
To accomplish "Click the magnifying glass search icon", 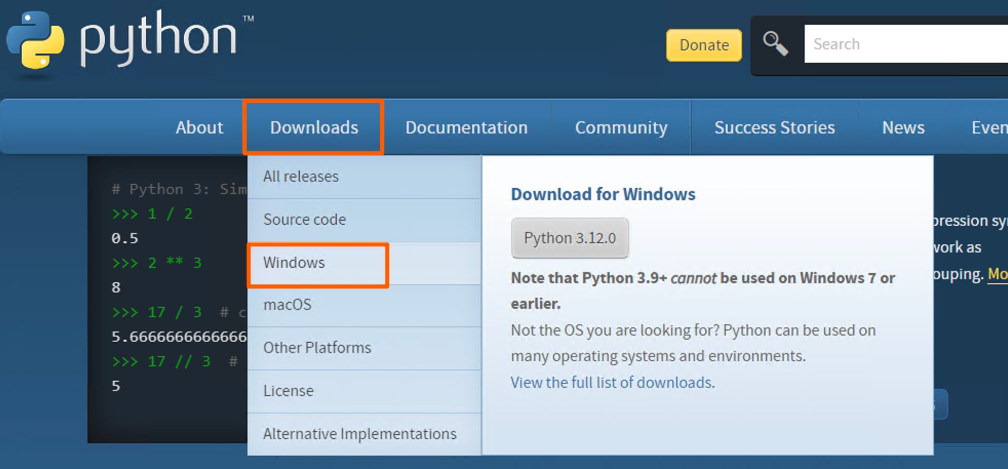I will (x=775, y=44).
